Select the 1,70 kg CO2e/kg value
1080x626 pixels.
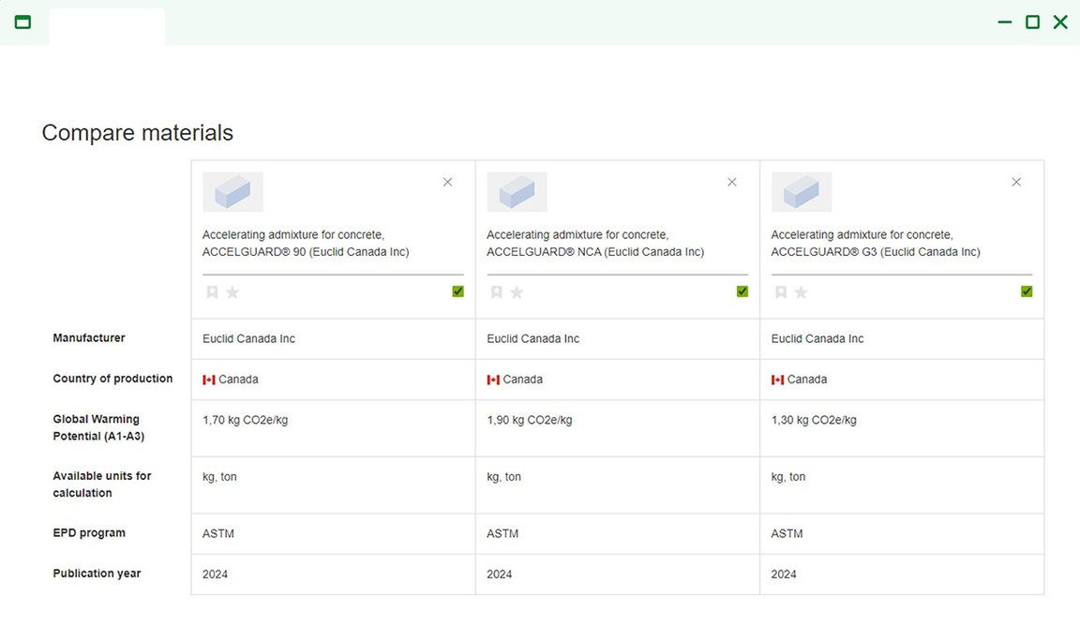tap(246, 420)
